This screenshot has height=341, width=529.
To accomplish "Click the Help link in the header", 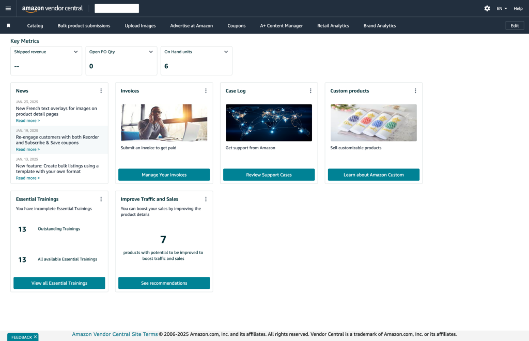I will pos(518,8).
